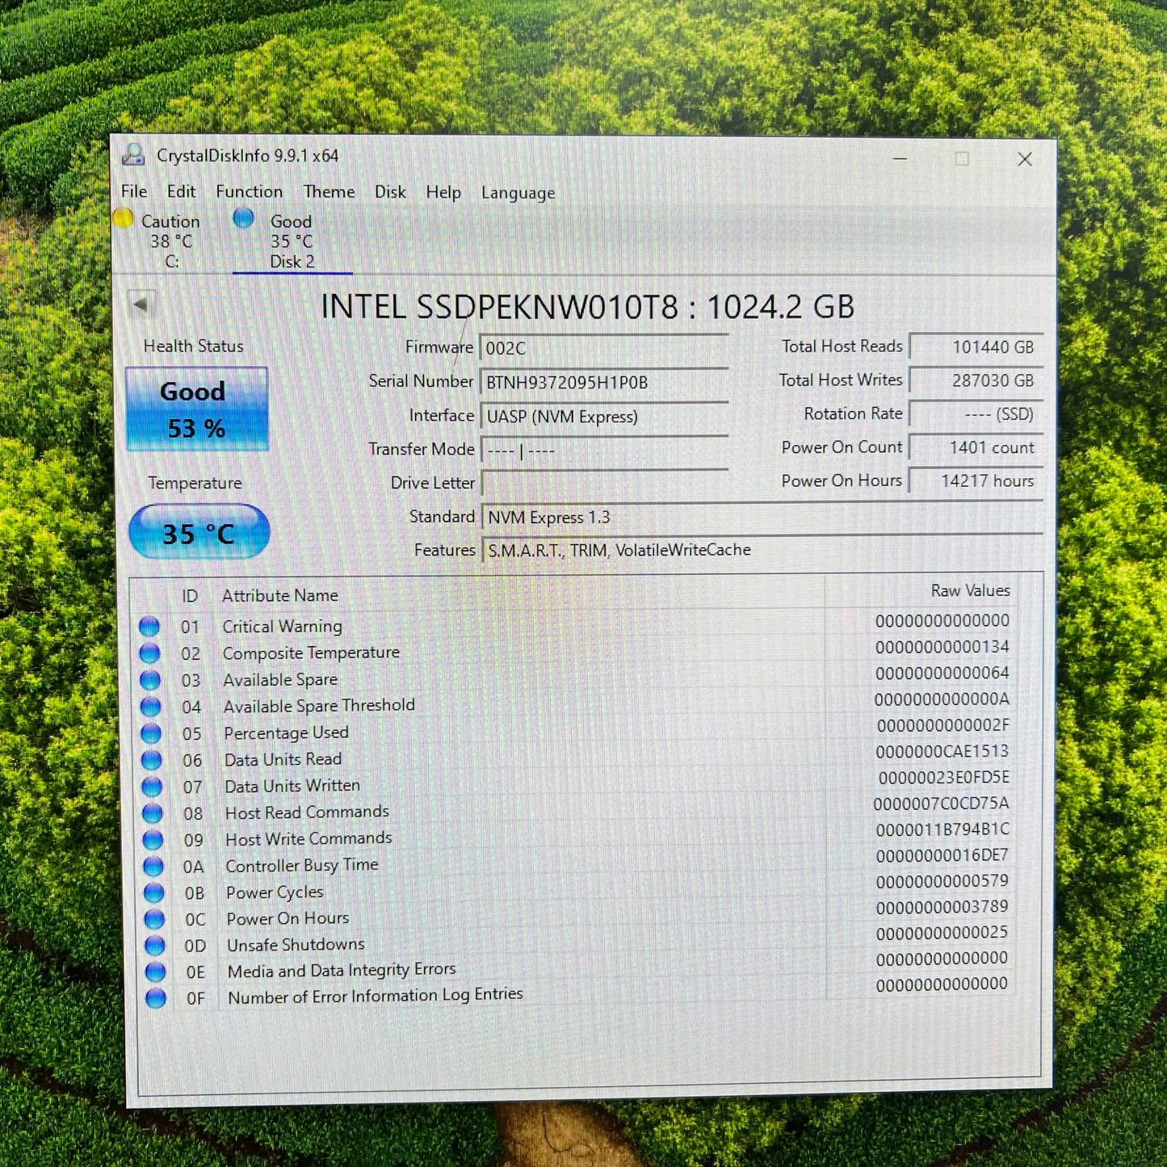Click the Total Host Reads value 101440 GB
The height and width of the screenshot is (1167, 1167).
point(976,346)
